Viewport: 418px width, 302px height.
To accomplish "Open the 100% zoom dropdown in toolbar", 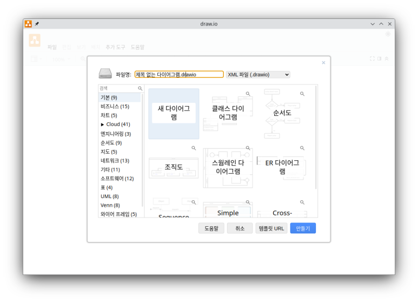I will [x=61, y=59].
